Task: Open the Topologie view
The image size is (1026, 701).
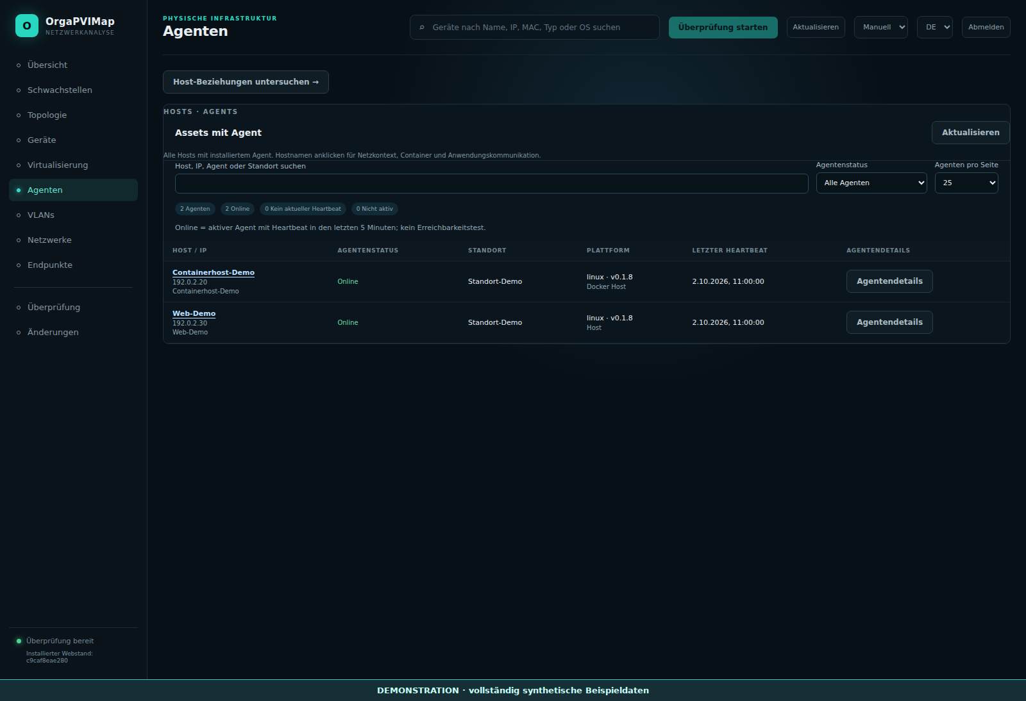Action: pos(73,115)
